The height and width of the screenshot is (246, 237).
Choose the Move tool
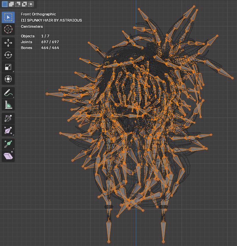(8, 43)
